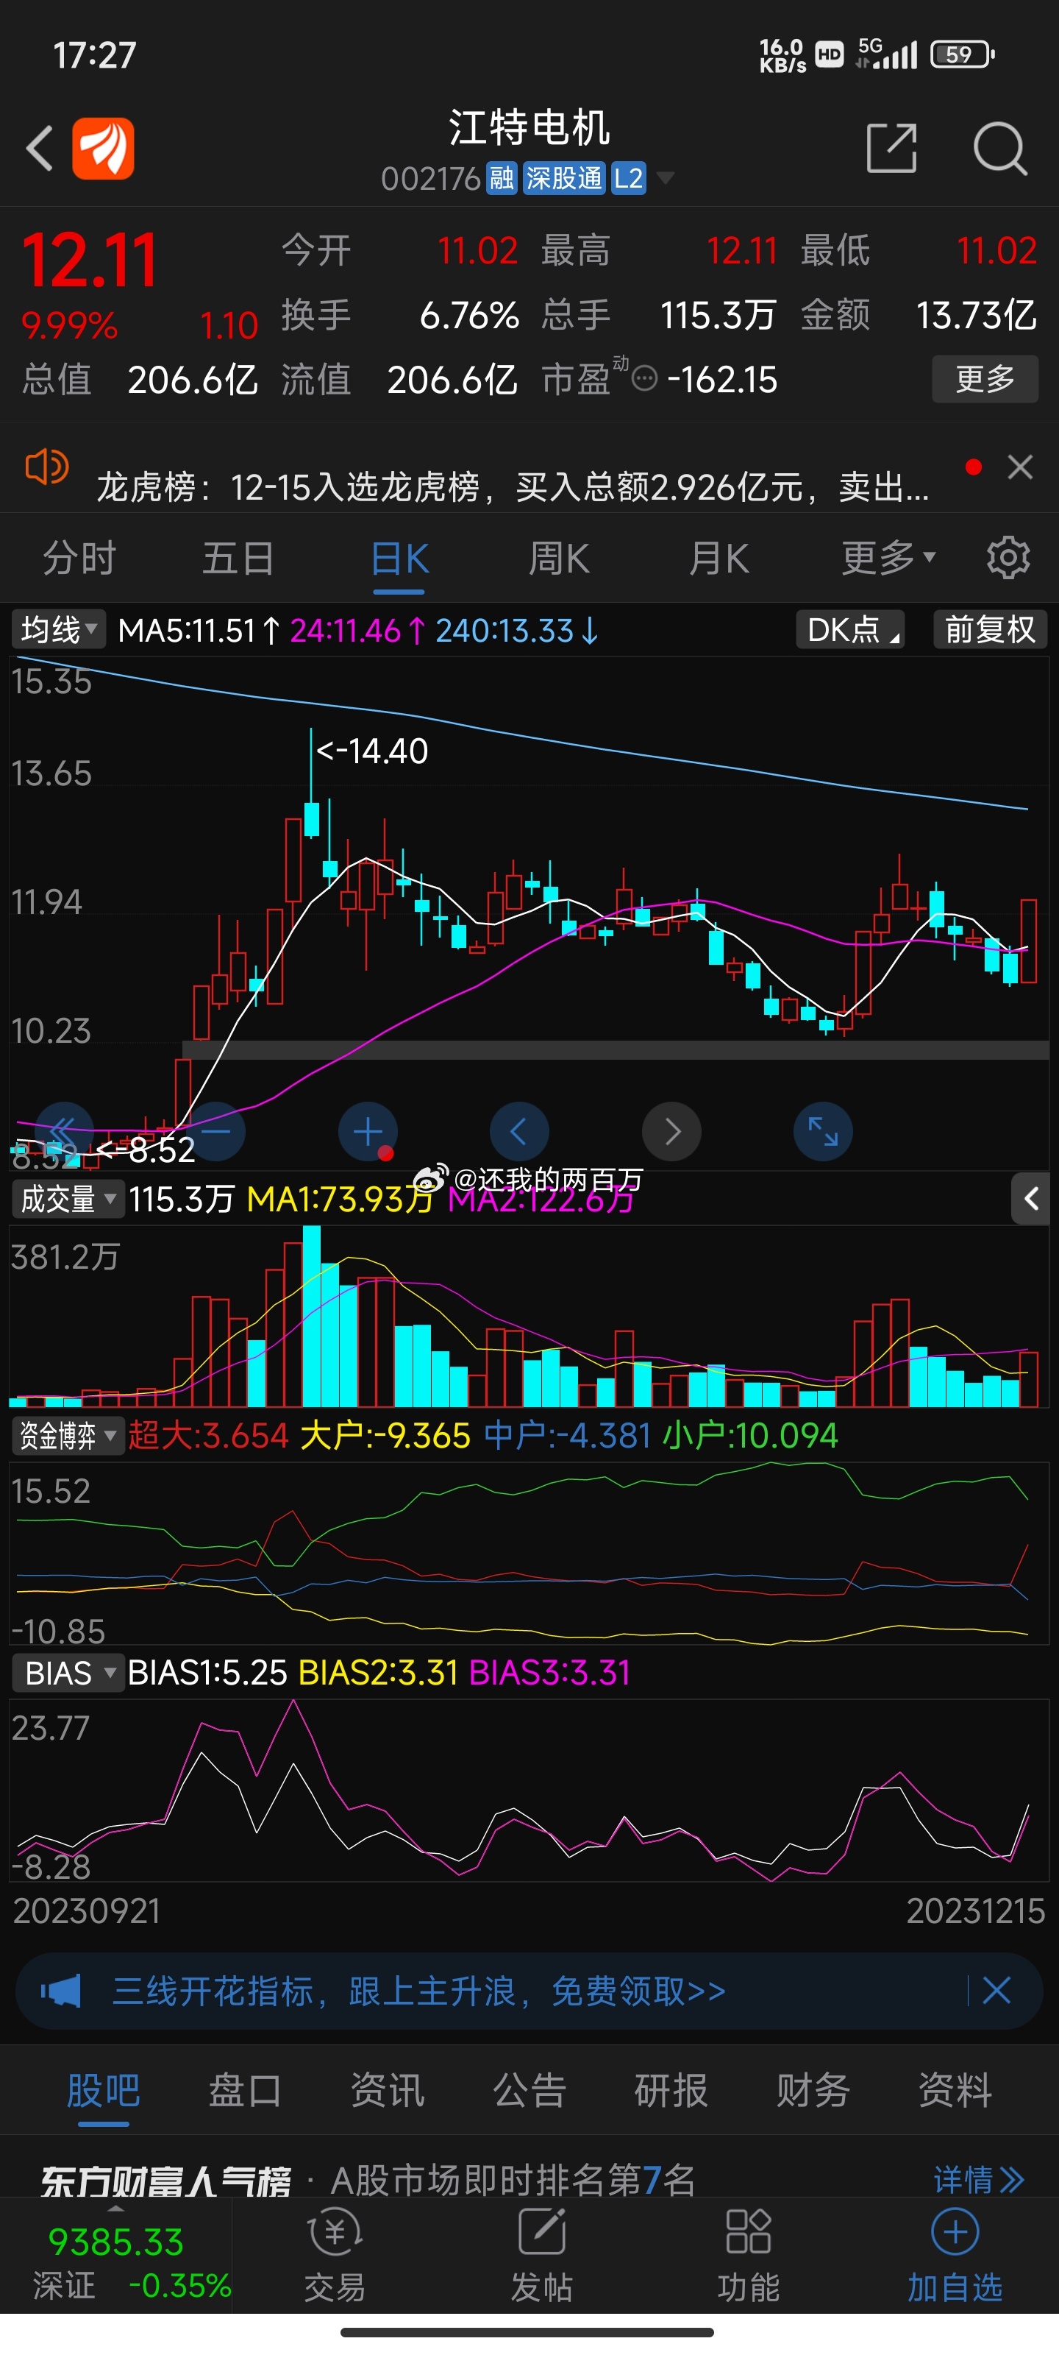Image resolution: width=1059 pixels, height=2355 pixels.
Task: Tap the share icon in header
Action: [891, 148]
